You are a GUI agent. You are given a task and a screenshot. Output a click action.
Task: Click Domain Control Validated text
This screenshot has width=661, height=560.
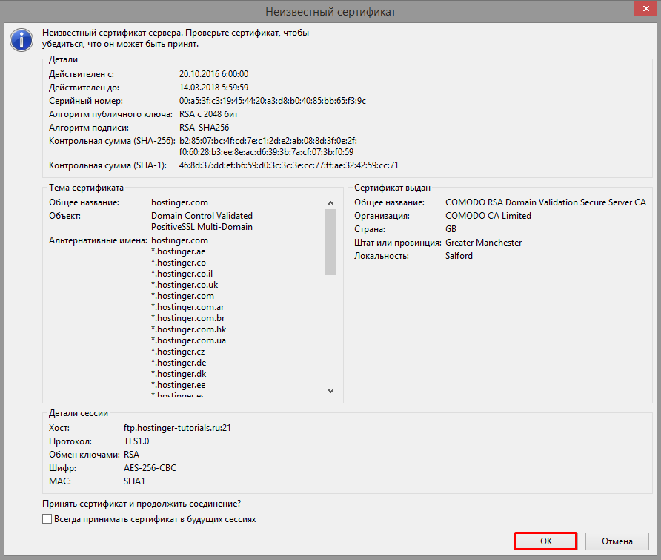[202, 216]
